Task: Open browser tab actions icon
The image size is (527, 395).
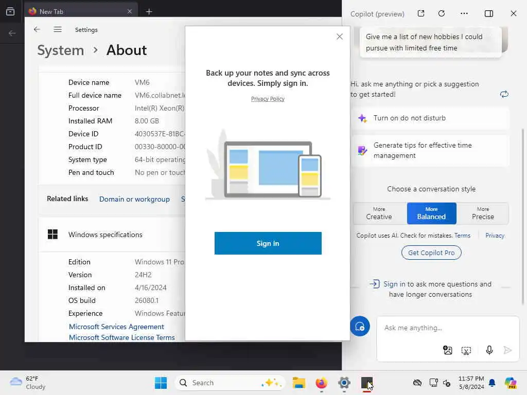Action: pos(10,11)
